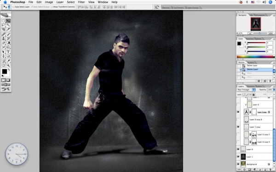Select the Slice tool
The image size is (276, 172).
point(8,29)
